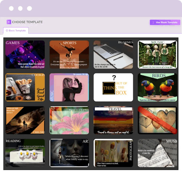Choose the SPORTS gymnast template

[69, 55]
